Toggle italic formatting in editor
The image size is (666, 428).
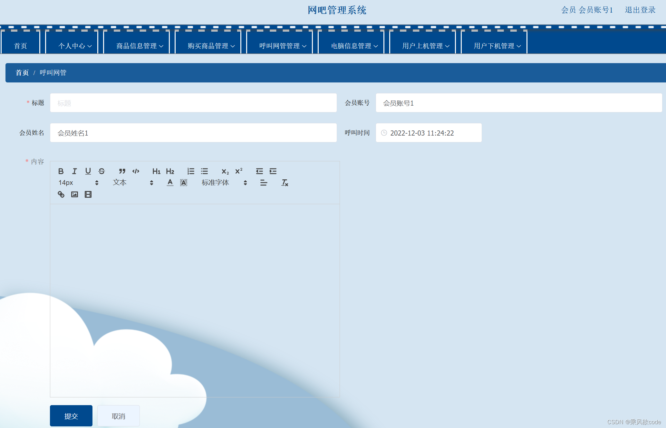click(x=74, y=171)
